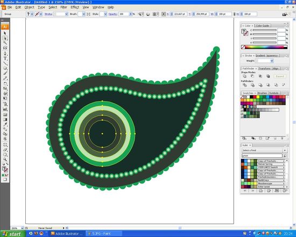Click the Go to Bridge icon
This screenshot has width=296, height=237.
pyautogui.click(x=285, y=14)
